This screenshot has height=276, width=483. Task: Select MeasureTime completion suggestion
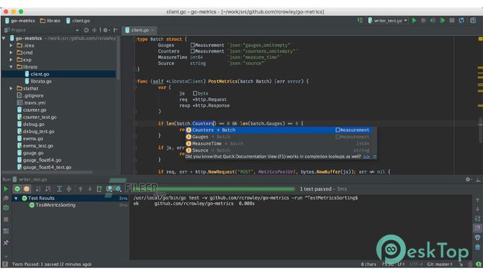(279, 144)
